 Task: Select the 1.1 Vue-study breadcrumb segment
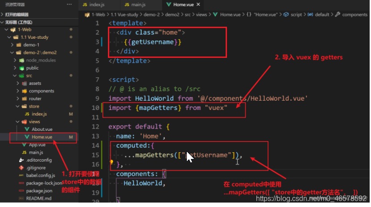(x=124, y=15)
